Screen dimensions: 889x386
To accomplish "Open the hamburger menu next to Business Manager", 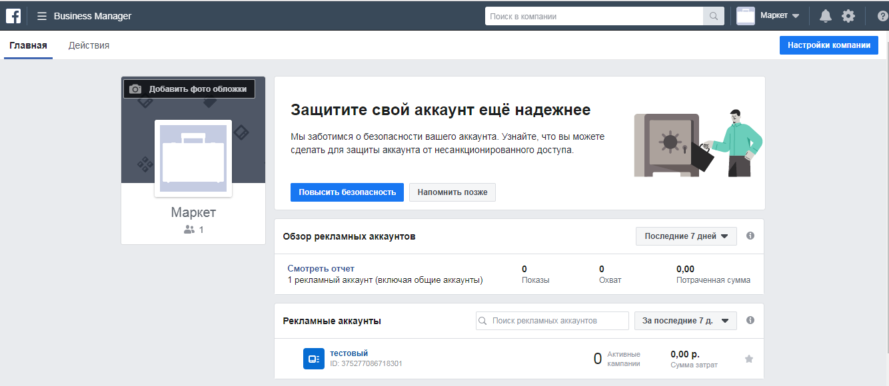I will (42, 16).
